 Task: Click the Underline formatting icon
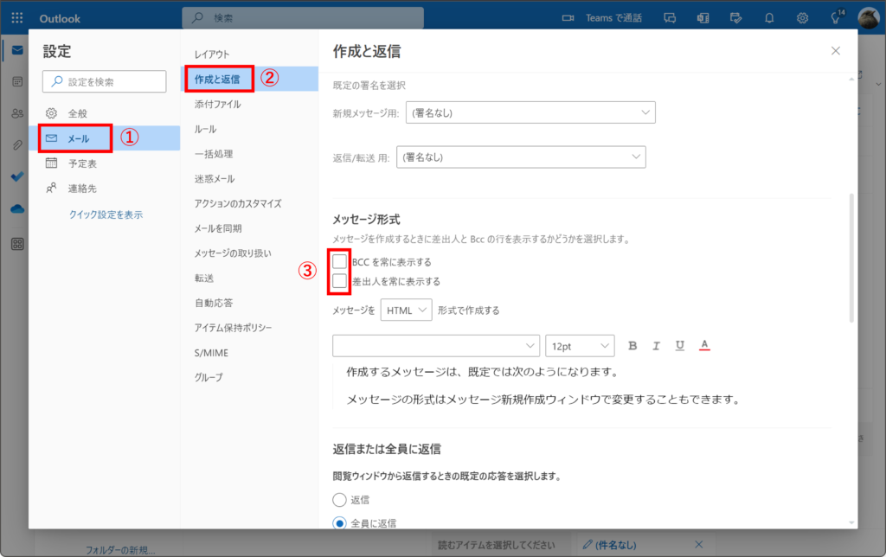pyautogui.click(x=680, y=346)
